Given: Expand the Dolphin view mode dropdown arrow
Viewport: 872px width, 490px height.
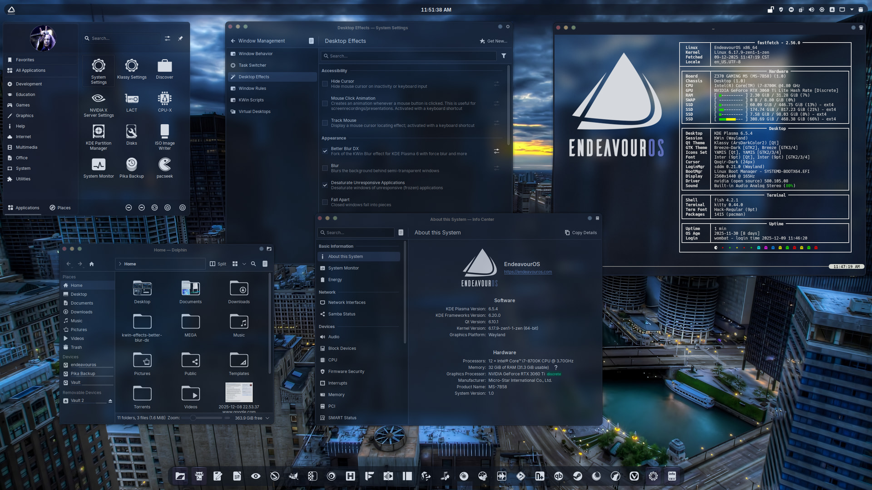Looking at the screenshot, I should click(244, 264).
